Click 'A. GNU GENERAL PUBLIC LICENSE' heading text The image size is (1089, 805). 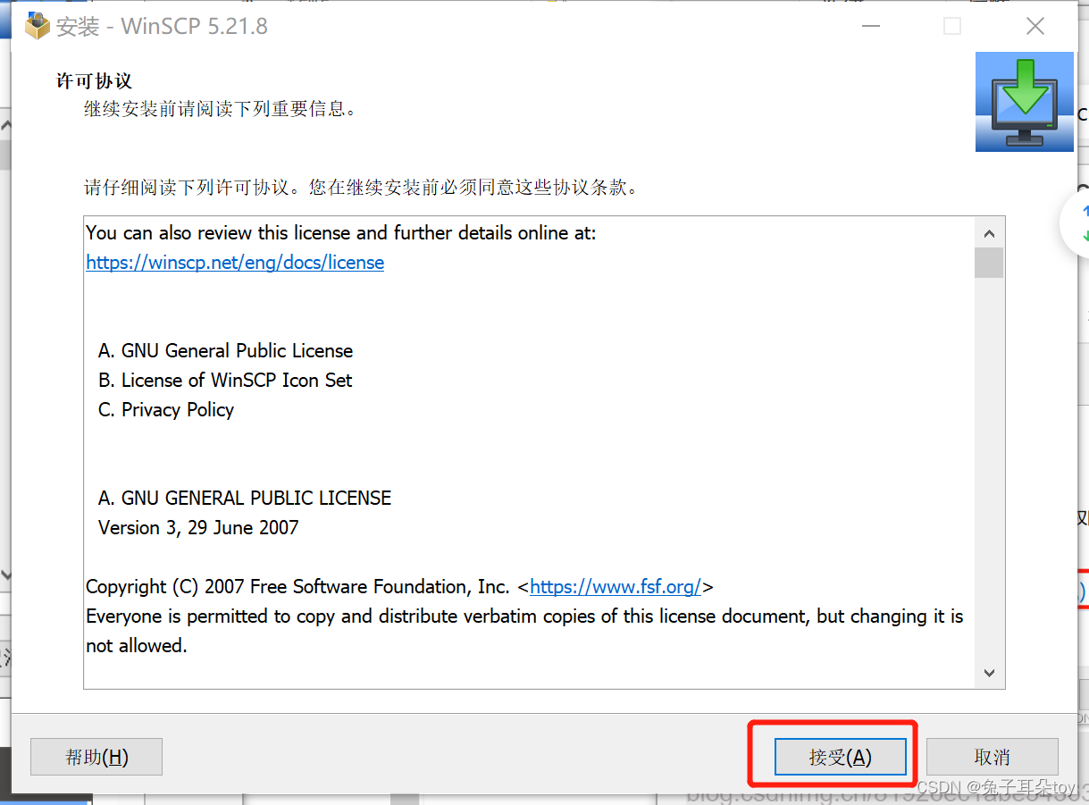tap(245, 499)
